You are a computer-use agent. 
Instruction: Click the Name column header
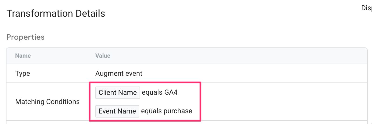23,56
